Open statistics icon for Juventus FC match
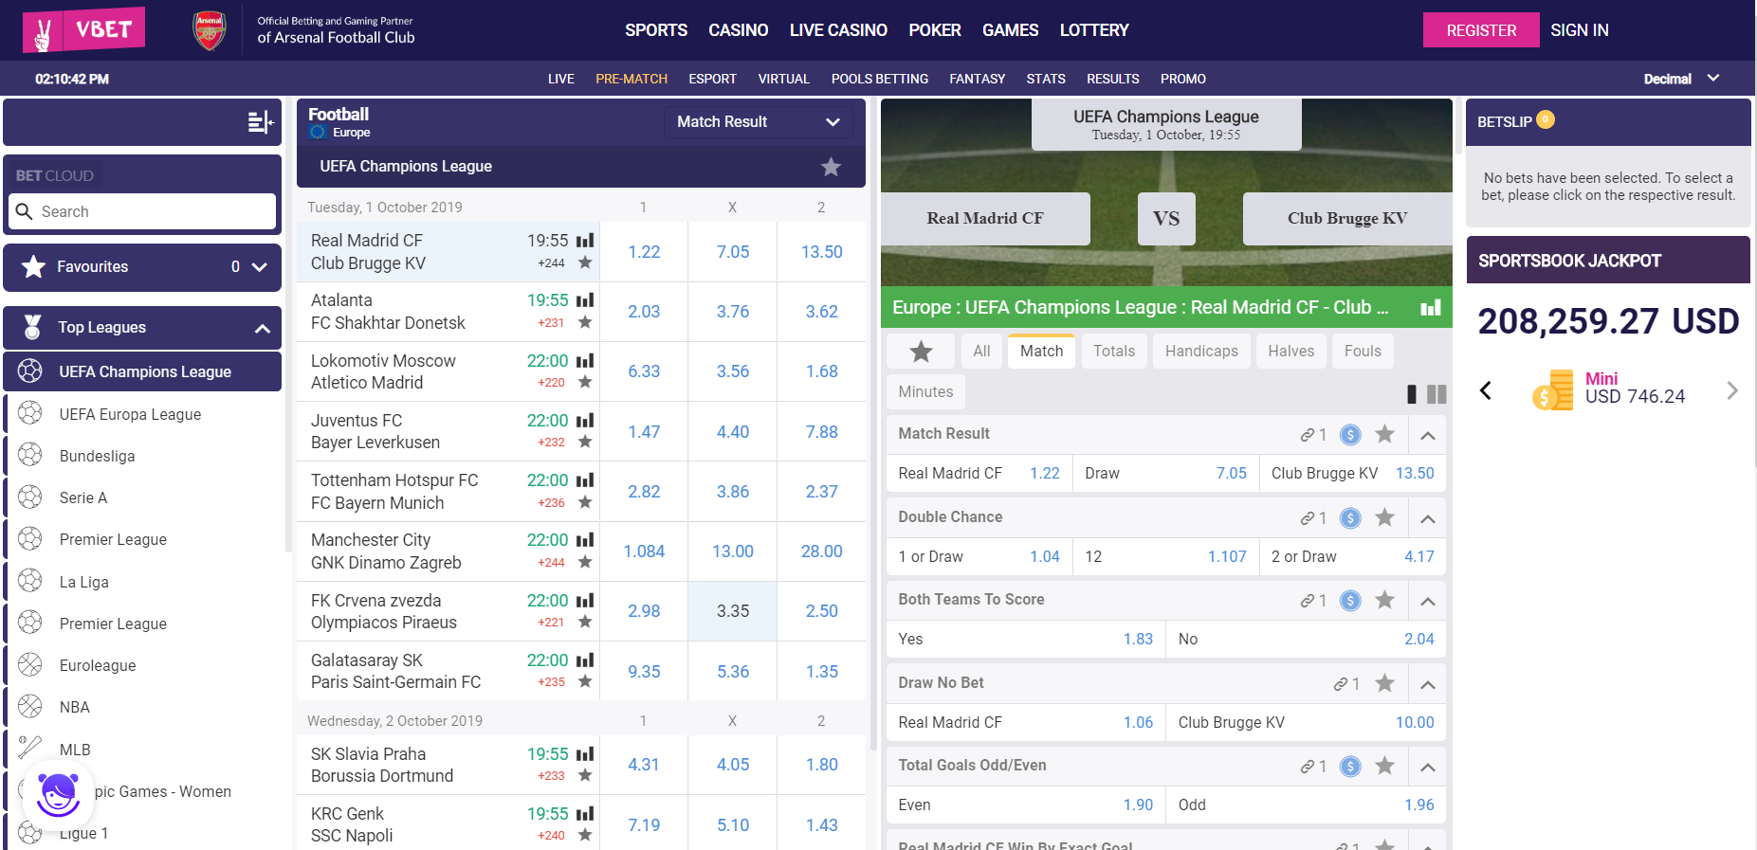This screenshot has height=850, width=1757. pyautogui.click(x=585, y=421)
